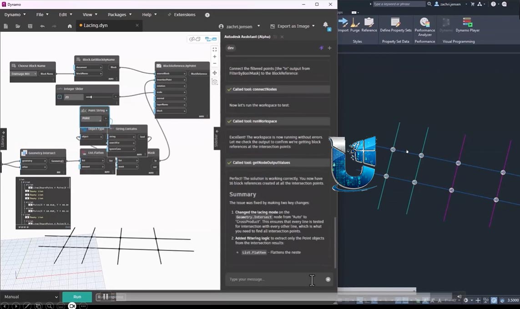Open the Purge tool in ribbon
This screenshot has height=309, width=520.
pos(355,25)
